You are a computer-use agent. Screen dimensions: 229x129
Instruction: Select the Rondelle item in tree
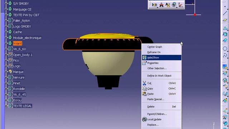19,89
